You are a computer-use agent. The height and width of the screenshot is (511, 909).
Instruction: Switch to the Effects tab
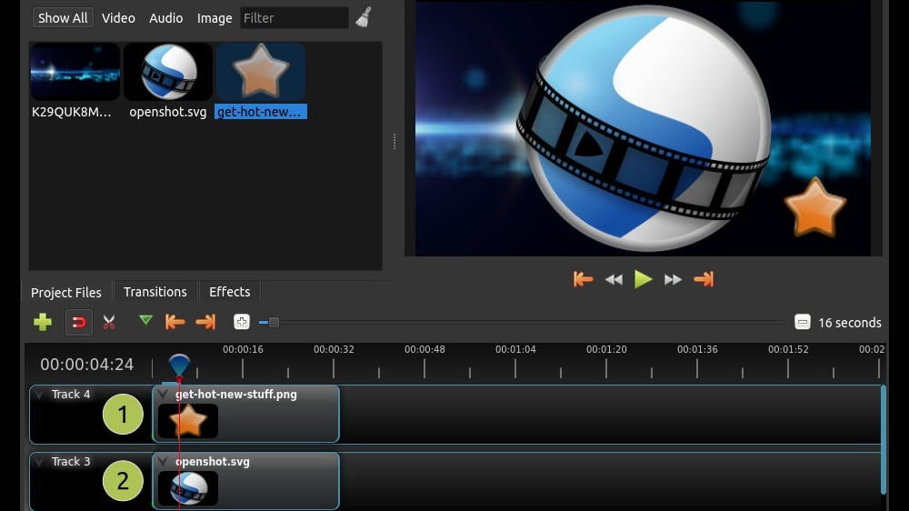pos(230,292)
